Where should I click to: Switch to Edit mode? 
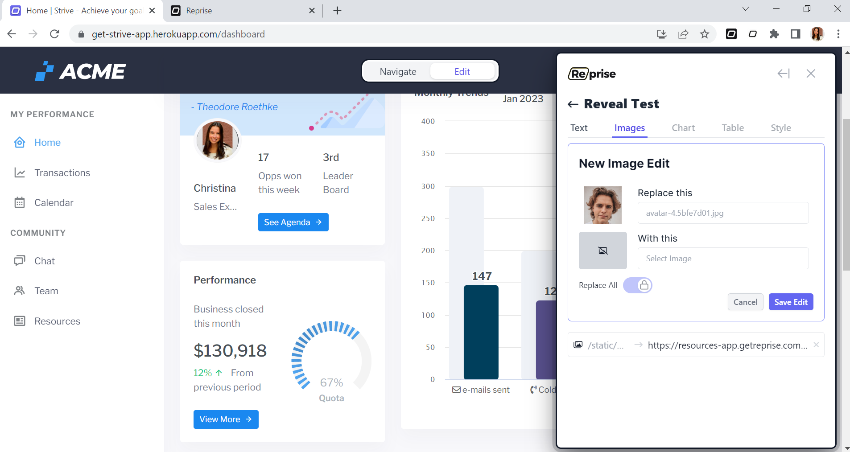coord(462,71)
